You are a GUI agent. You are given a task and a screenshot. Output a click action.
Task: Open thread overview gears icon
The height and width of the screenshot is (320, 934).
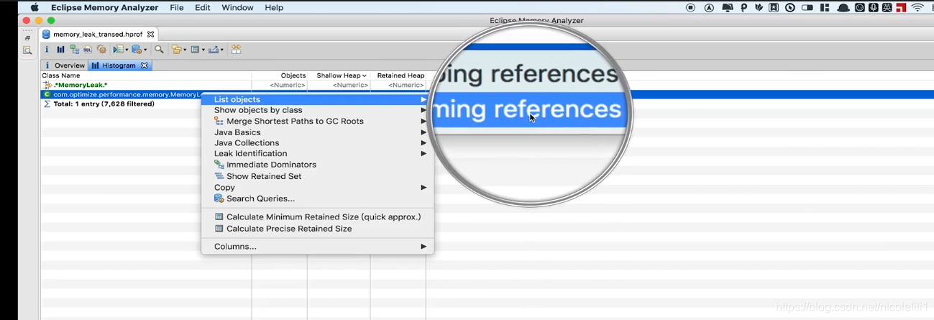click(x=101, y=50)
